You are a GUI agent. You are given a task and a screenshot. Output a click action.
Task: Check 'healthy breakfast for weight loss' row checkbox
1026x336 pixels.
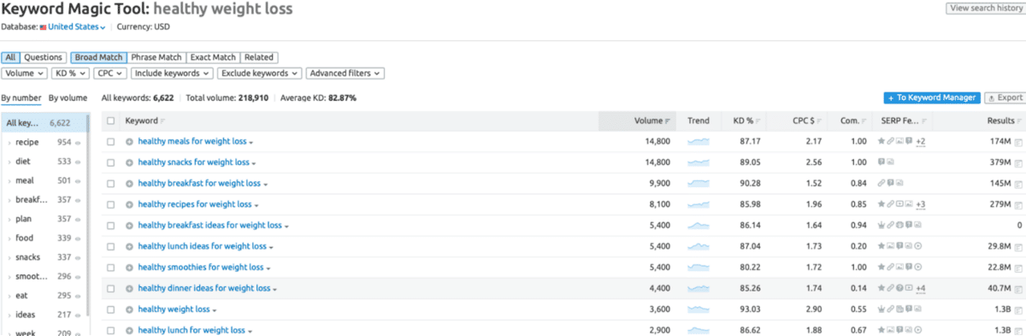coord(110,184)
